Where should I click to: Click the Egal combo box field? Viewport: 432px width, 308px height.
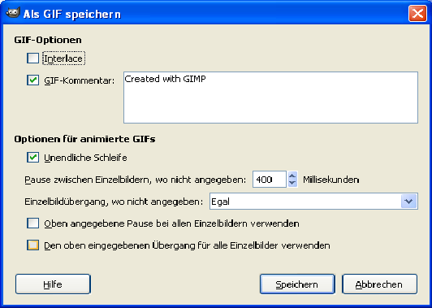click(313, 202)
